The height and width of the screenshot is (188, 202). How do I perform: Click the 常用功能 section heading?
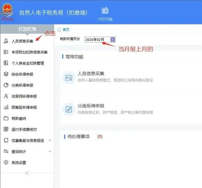tap(74, 57)
